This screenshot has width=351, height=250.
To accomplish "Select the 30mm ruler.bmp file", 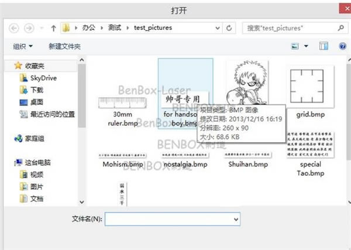I will (123, 111).
